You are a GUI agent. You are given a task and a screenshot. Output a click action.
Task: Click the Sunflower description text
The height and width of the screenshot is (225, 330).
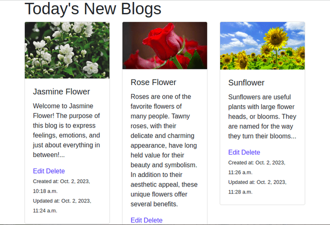click(x=262, y=116)
